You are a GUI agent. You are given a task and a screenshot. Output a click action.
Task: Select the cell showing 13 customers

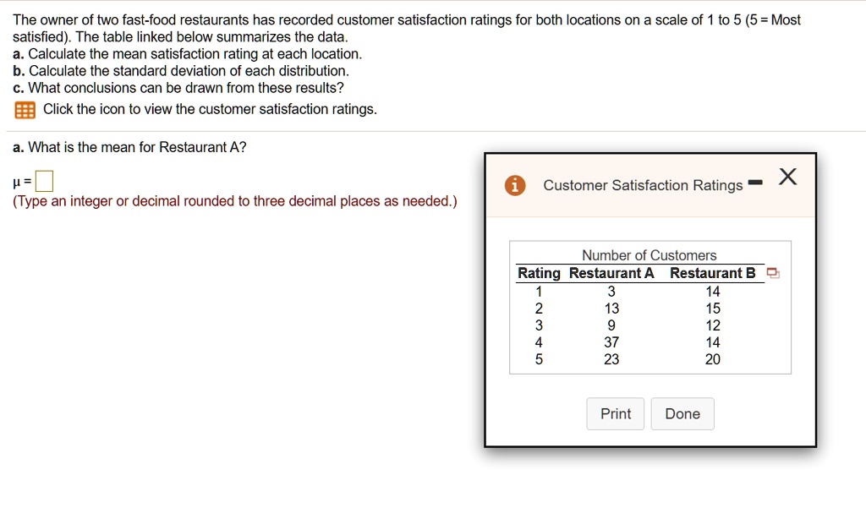tap(611, 309)
